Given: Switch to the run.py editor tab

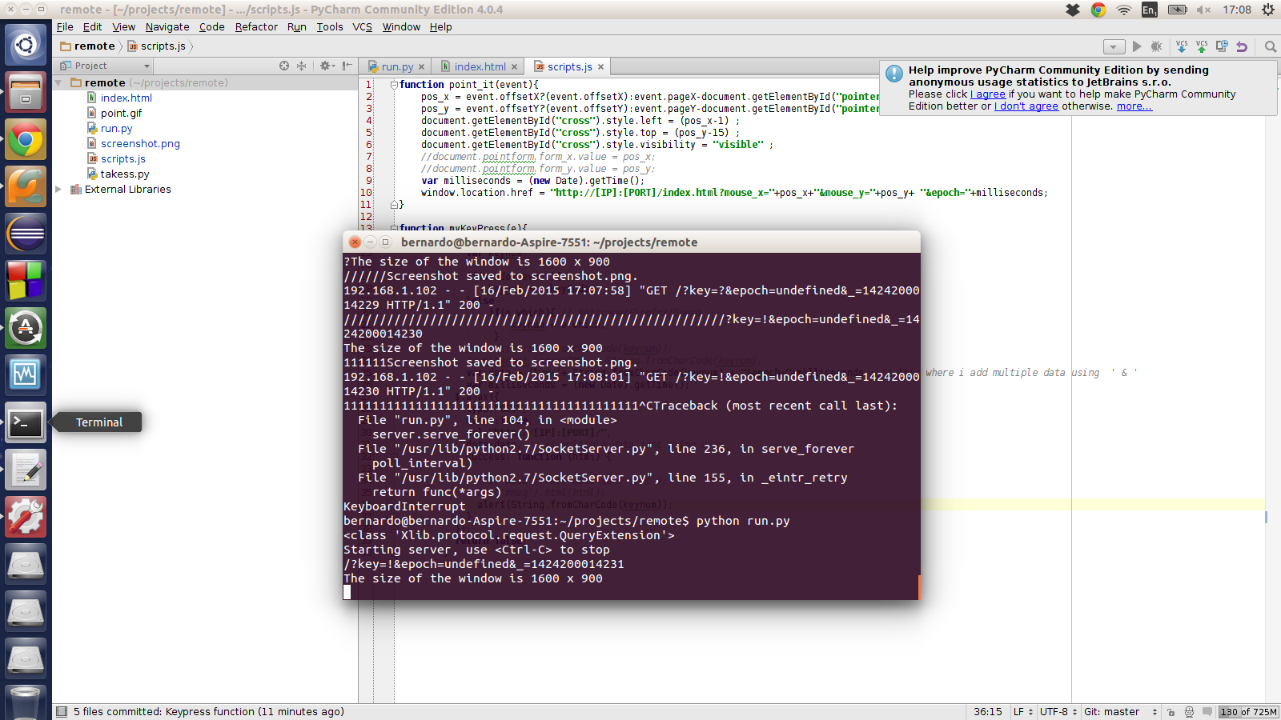Looking at the screenshot, I should [397, 66].
